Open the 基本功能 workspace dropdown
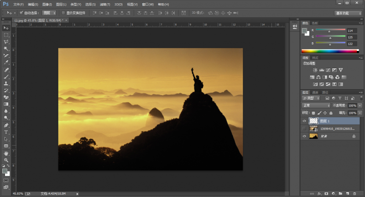 click(x=348, y=13)
